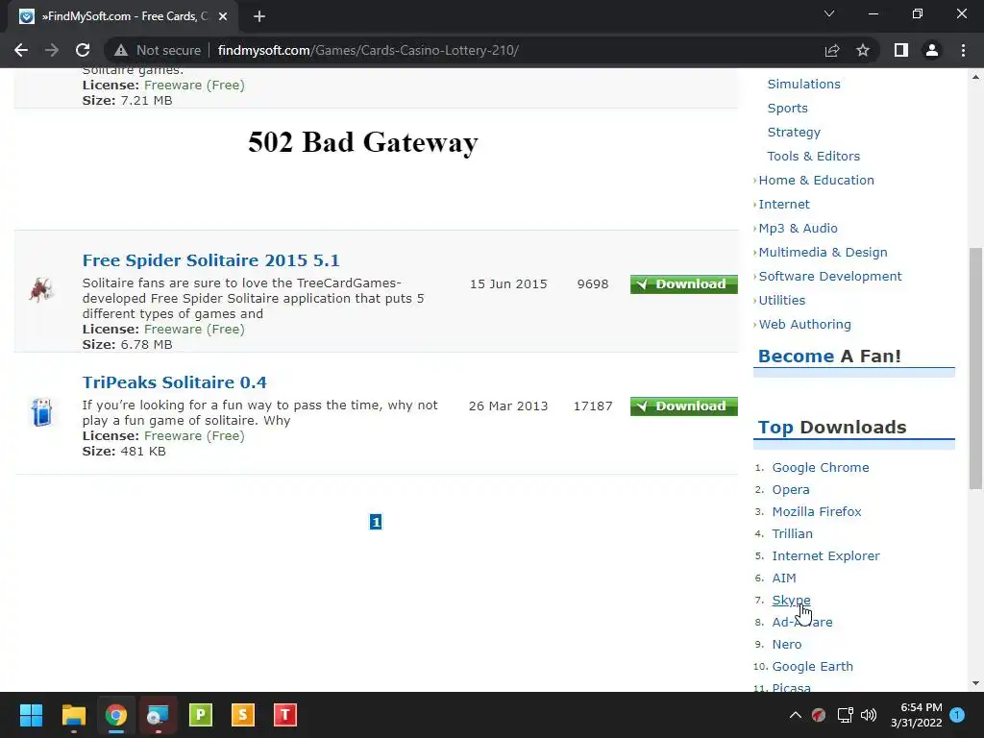Open the Tools & Editors category

click(813, 157)
